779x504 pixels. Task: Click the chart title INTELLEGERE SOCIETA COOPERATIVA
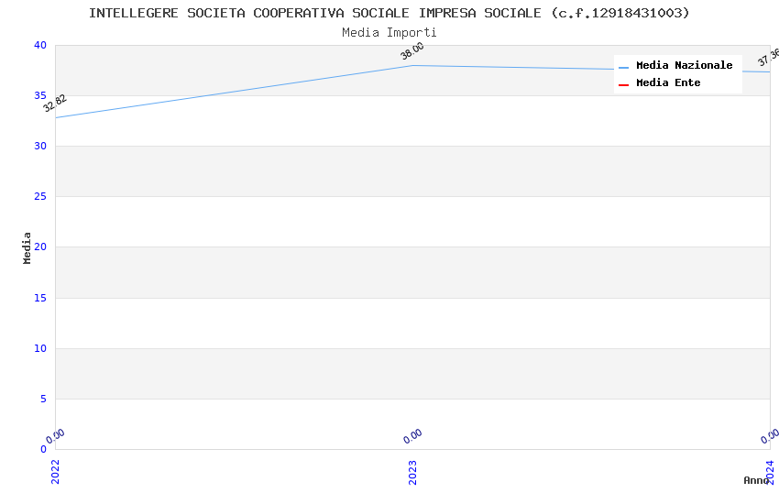click(389, 13)
